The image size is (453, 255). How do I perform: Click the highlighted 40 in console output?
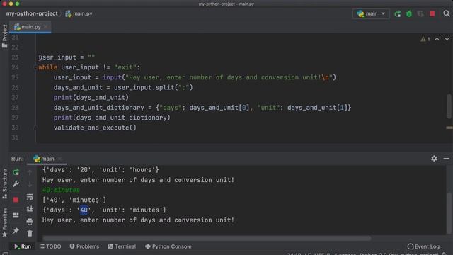pos(84,210)
